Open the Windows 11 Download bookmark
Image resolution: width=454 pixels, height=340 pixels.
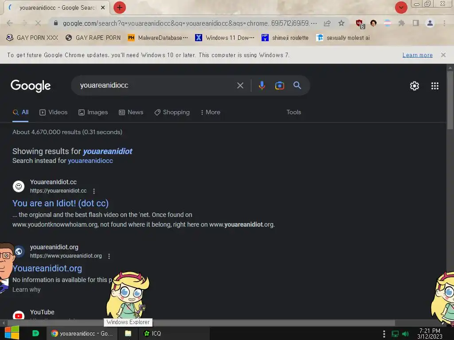coord(225,38)
